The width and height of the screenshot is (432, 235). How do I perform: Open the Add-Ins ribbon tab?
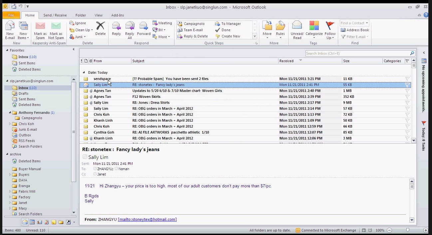pyautogui.click(x=117, y=15)
